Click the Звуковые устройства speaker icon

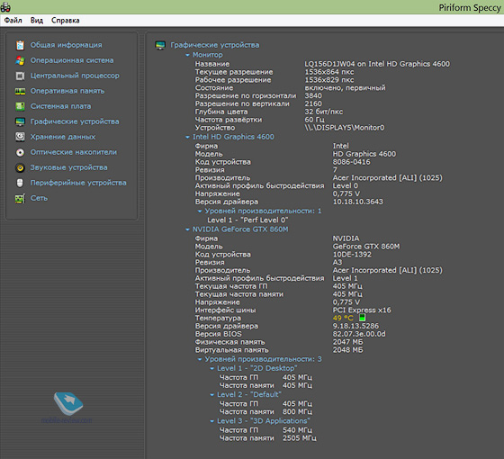pyautogui.click(x=20, y=167)
